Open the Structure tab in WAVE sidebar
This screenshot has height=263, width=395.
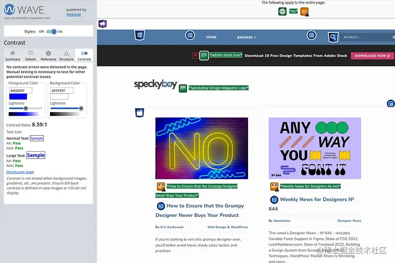tap(66, 55)
